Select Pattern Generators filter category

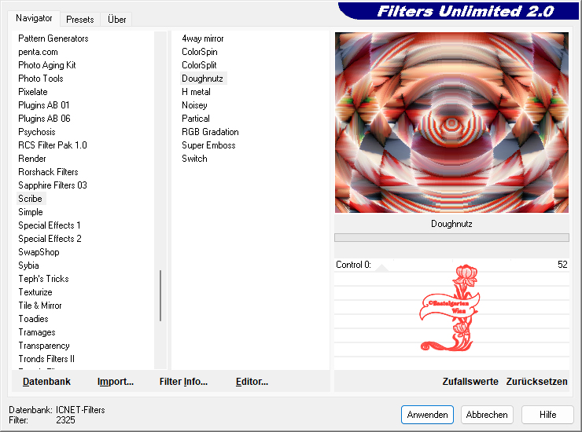[x=53, y=38]
